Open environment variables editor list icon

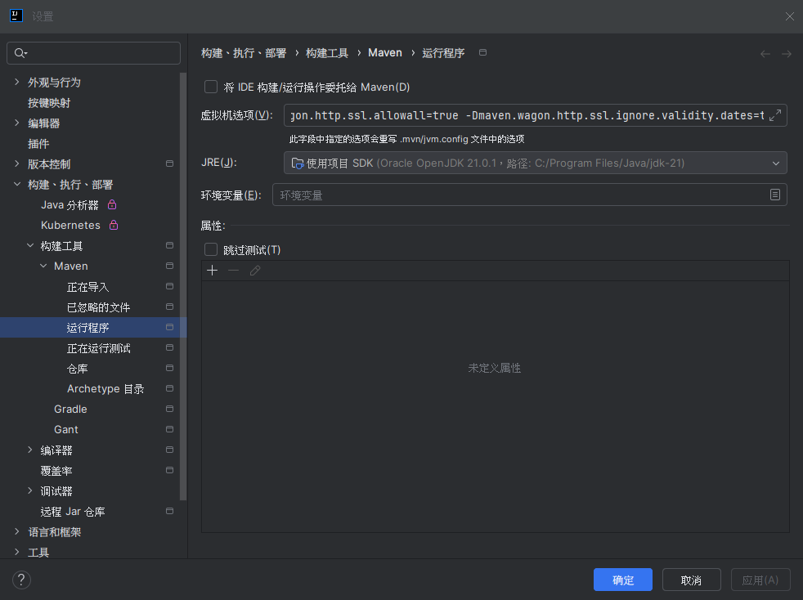775,195
